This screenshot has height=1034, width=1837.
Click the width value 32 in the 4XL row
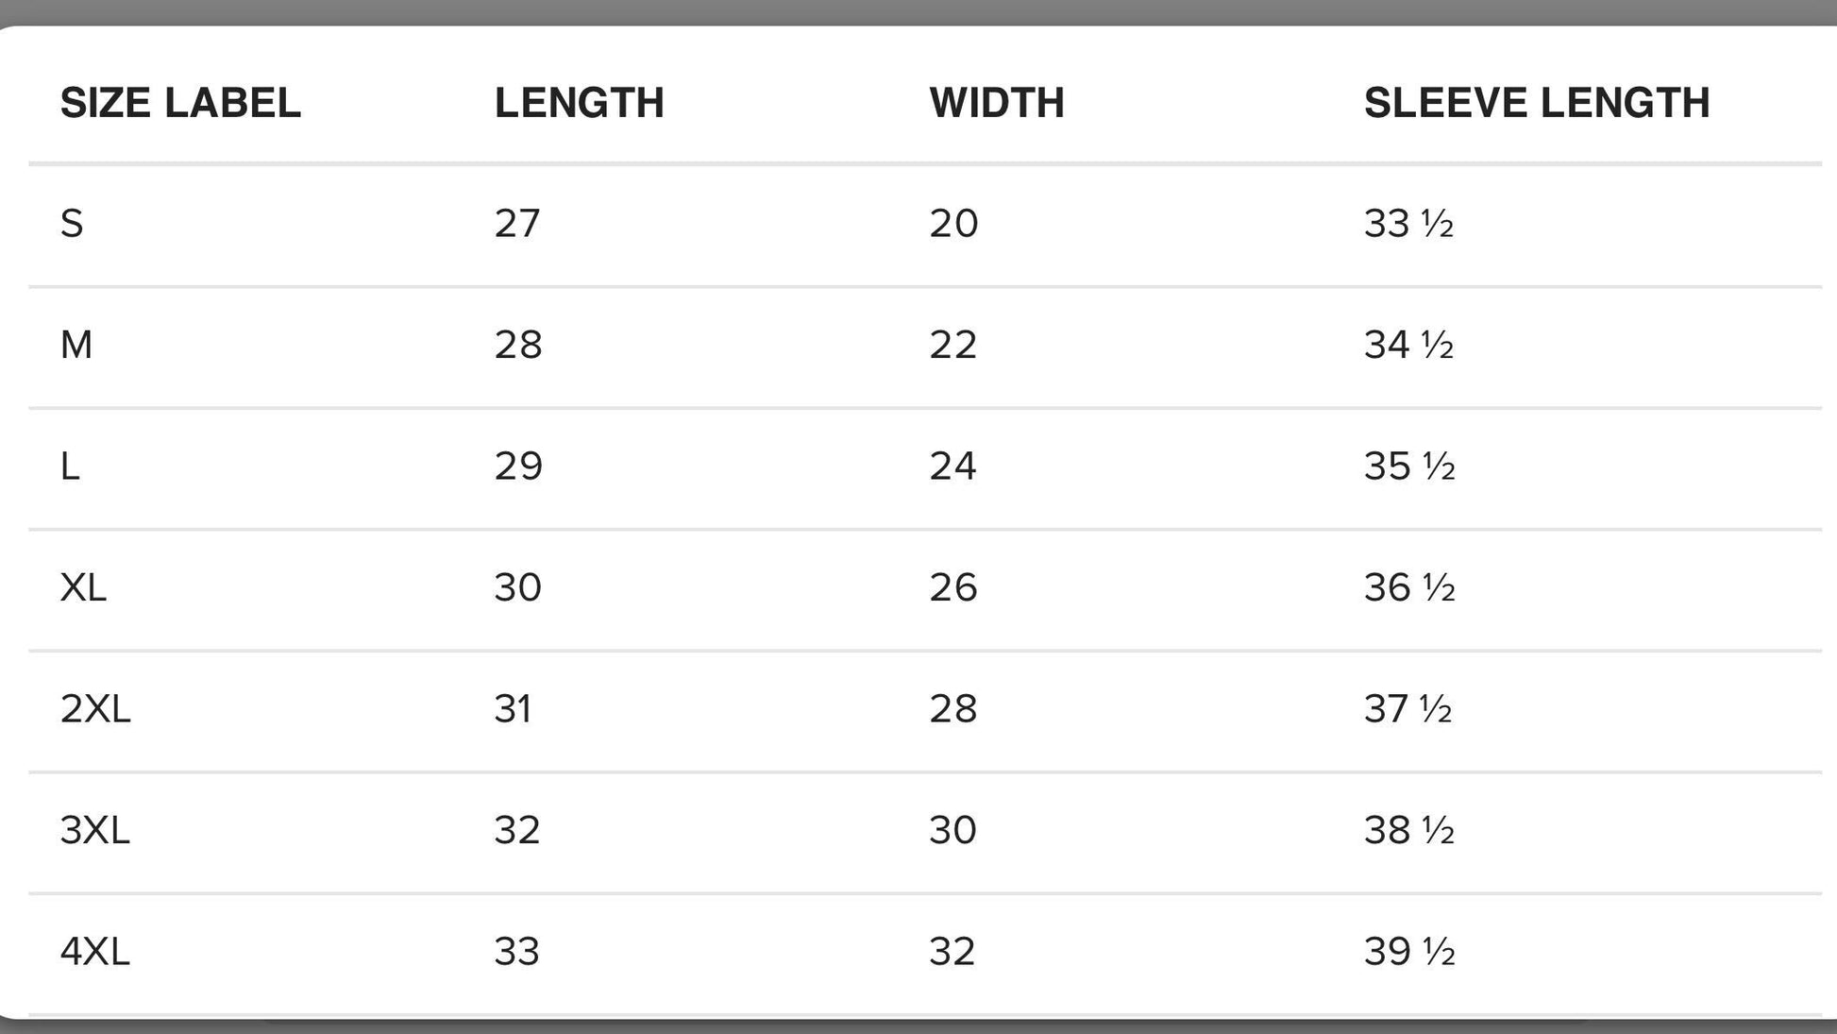(951, 951)
